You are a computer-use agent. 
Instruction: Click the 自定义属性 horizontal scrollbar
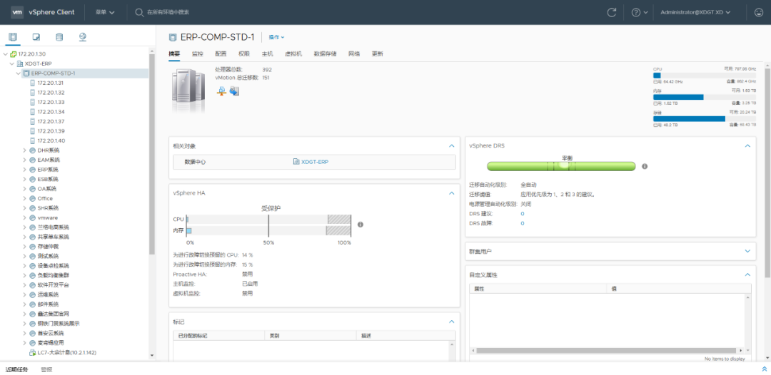606,351
